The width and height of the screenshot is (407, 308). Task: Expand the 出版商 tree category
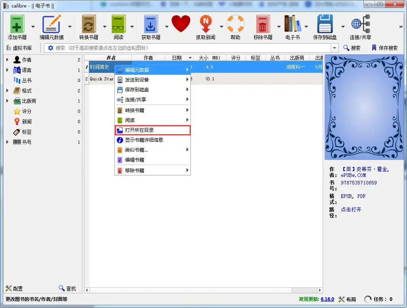point(7,101)
